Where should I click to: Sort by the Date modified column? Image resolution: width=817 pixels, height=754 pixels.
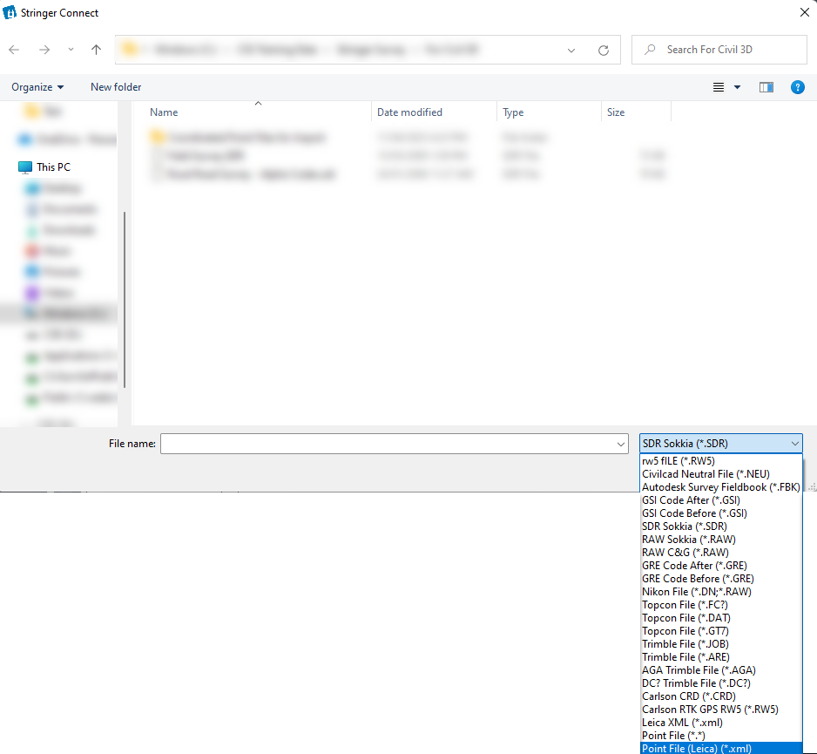click(x=434, y=112)
